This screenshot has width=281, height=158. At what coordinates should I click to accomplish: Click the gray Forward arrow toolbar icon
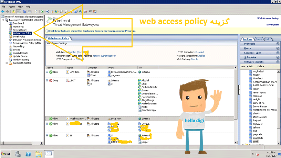[x=7, y=12]
